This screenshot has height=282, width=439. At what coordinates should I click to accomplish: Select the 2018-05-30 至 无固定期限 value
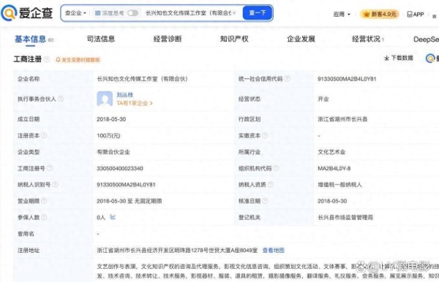click(x=130, y=201)
